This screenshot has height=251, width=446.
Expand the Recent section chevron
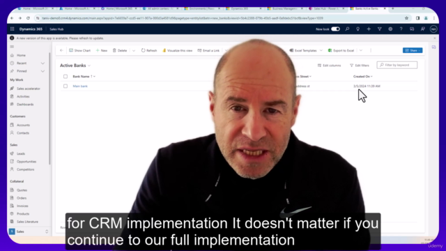coord(43,63)
